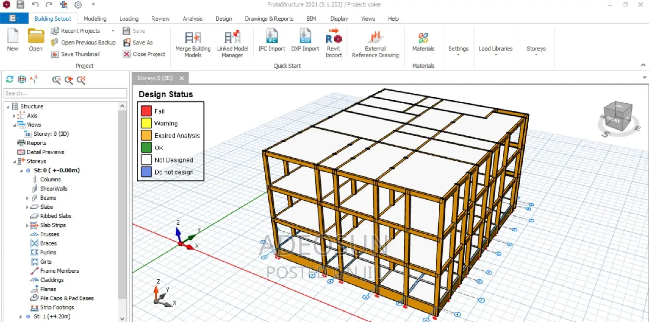Open the Display tab
The image size is (649, 322).
click(x=339, y=19)
